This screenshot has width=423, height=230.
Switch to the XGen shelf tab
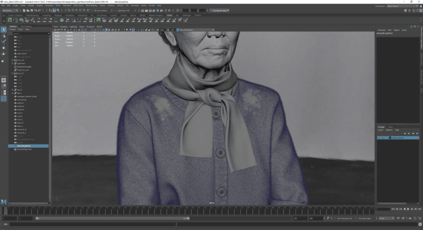pyautogui.click(x=169, y=15)
